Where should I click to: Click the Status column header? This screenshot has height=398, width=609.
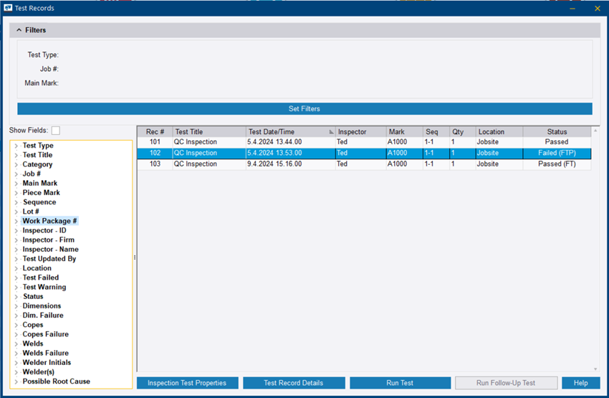click(556, 132)
